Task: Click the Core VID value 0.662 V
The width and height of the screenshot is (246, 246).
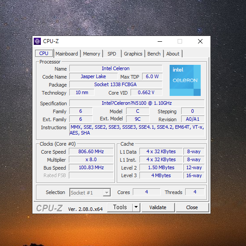Action: (x=147, y=92)
